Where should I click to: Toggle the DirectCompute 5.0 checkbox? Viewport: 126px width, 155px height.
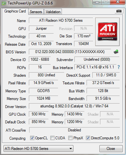(x=88, y=138)
